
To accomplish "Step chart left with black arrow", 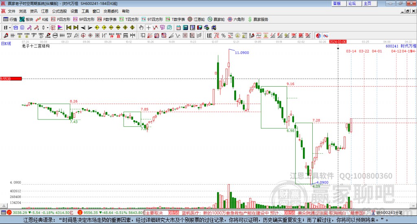I will [x=83, y=28].
